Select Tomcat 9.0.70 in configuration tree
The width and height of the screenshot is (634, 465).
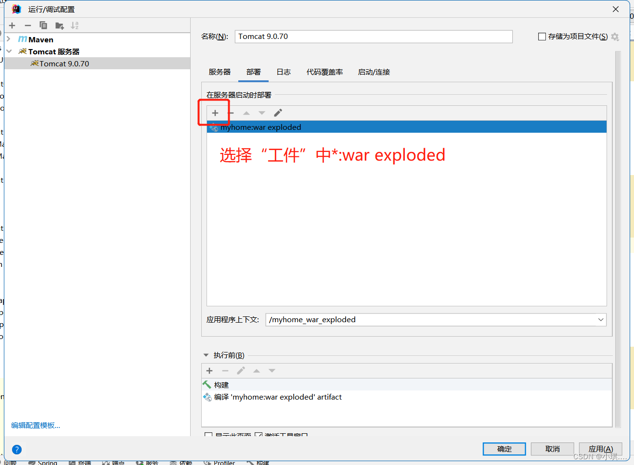[x=97, y=63]
